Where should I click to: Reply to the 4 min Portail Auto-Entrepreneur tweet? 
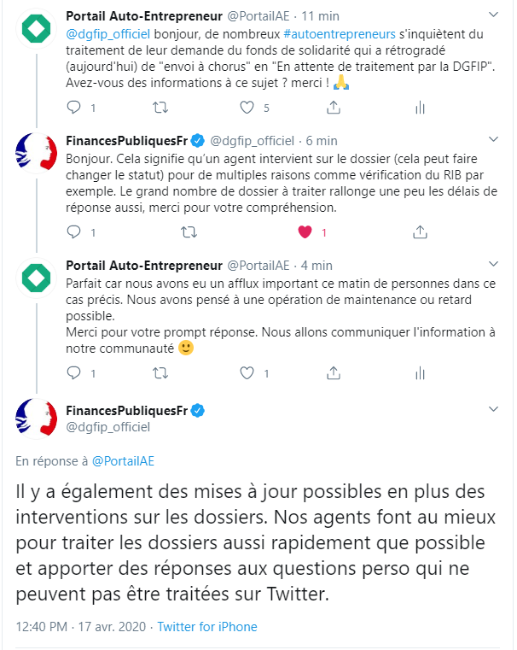(73, 373)
